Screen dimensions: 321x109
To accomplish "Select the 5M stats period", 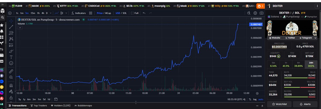I will tap(273, 64).
